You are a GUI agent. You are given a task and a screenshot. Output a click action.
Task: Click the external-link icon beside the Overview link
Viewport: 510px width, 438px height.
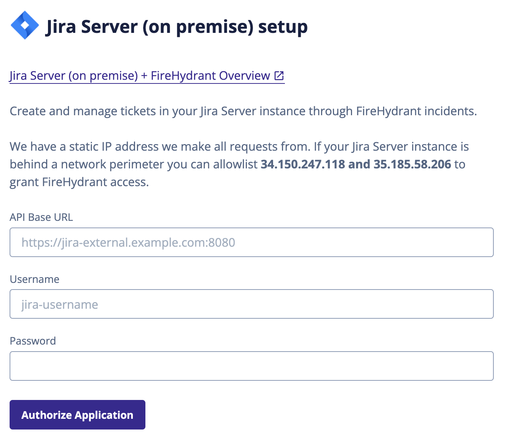pyautogui.click(x=279, y=75)
